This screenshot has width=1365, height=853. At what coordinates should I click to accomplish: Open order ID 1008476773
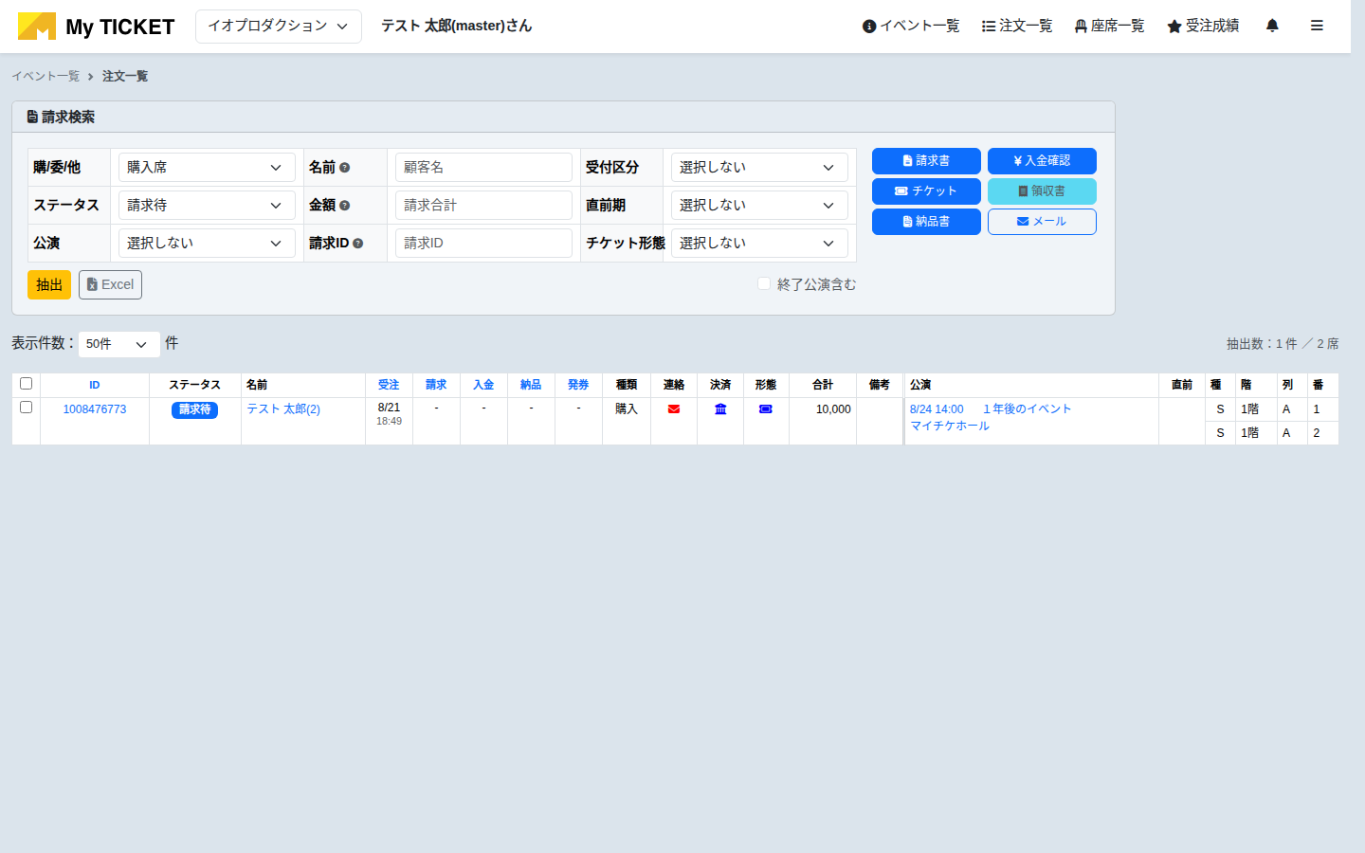pos(95,409)
